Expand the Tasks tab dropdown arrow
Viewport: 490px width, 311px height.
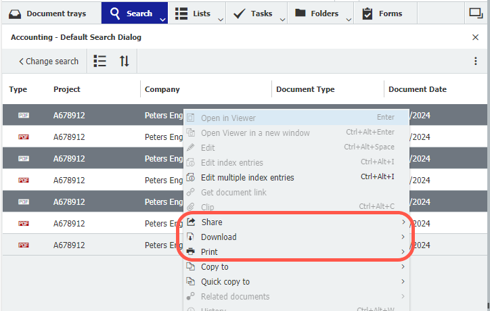pos(282,20)
